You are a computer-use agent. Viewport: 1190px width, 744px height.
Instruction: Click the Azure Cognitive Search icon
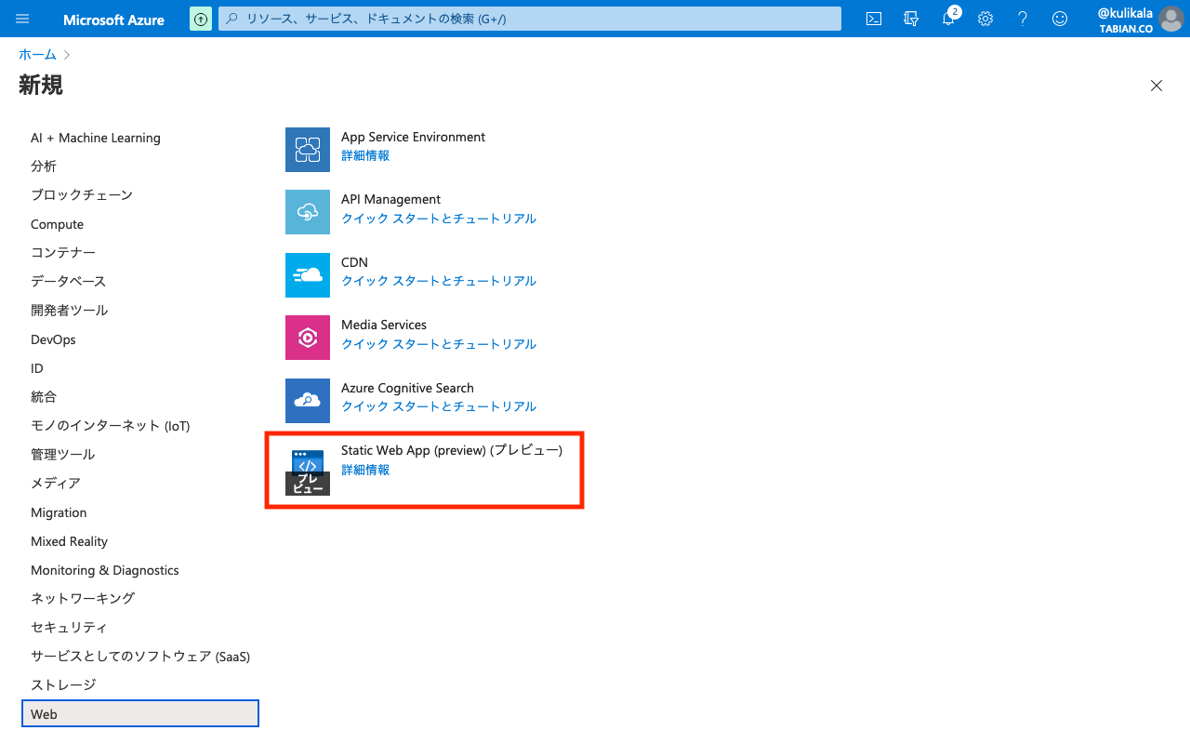point(308,401)
